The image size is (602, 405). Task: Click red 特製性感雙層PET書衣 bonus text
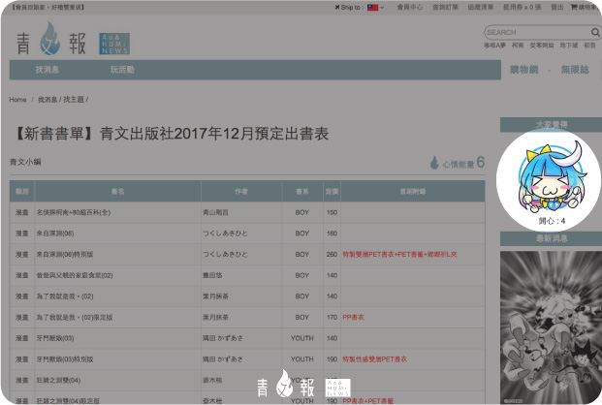[x=375, y=359]
